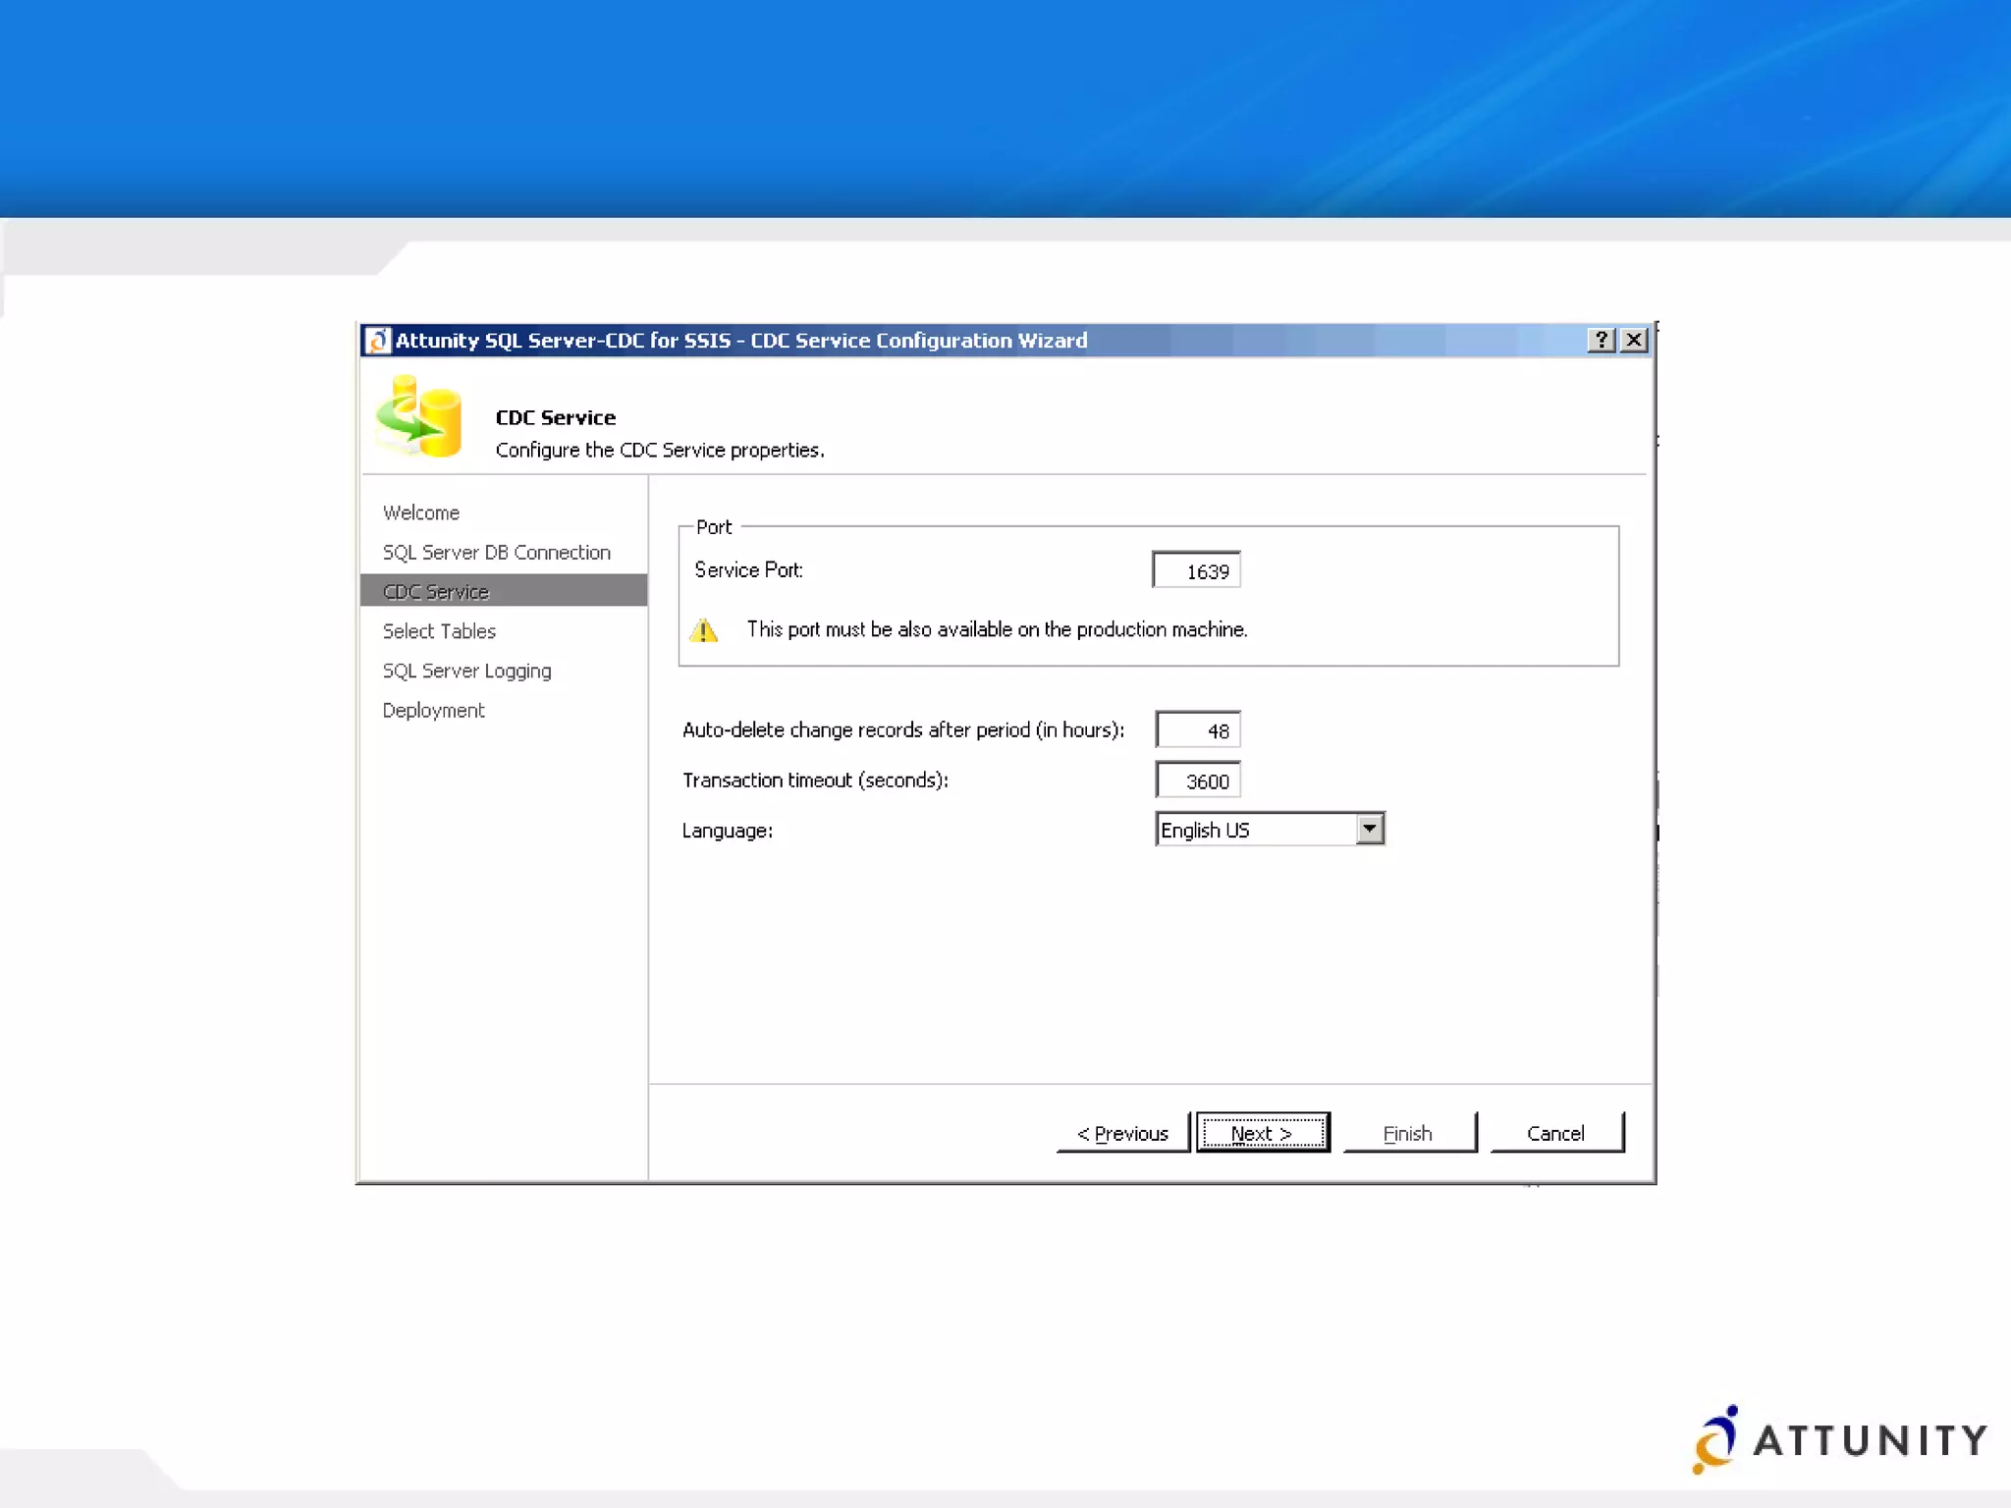Click the 'Service Port:' label
Image resolution: width=2011 pixels, height=1508 pixels.
point(748,570)
